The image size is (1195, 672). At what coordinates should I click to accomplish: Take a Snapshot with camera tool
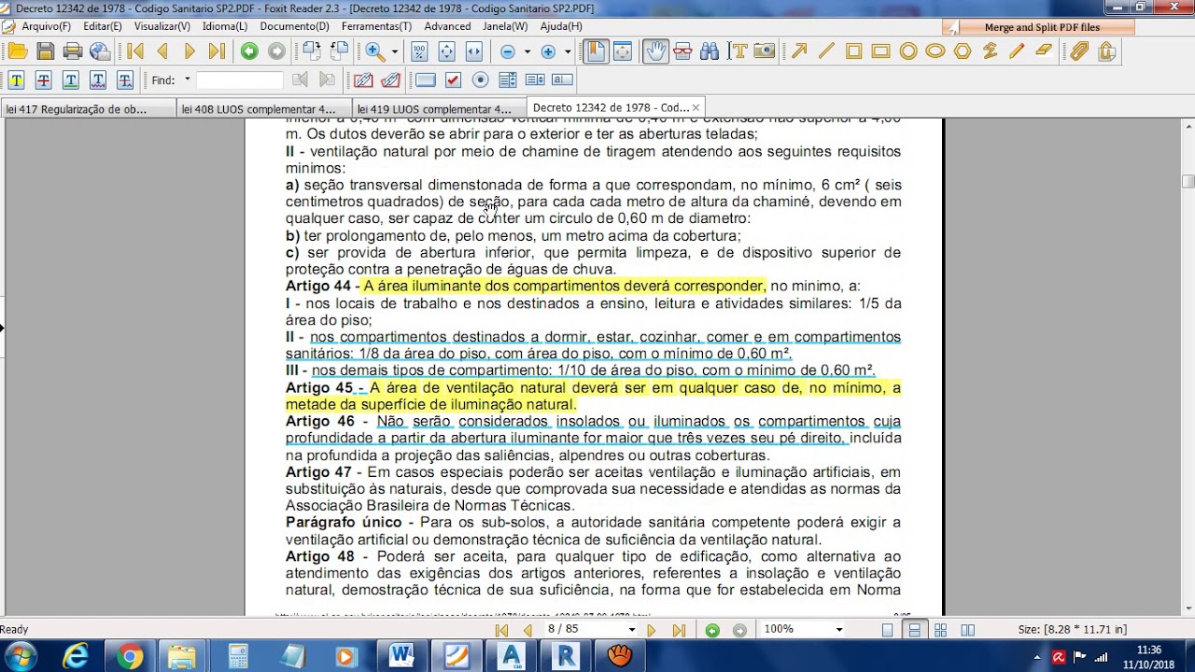(x=765, y=51)
